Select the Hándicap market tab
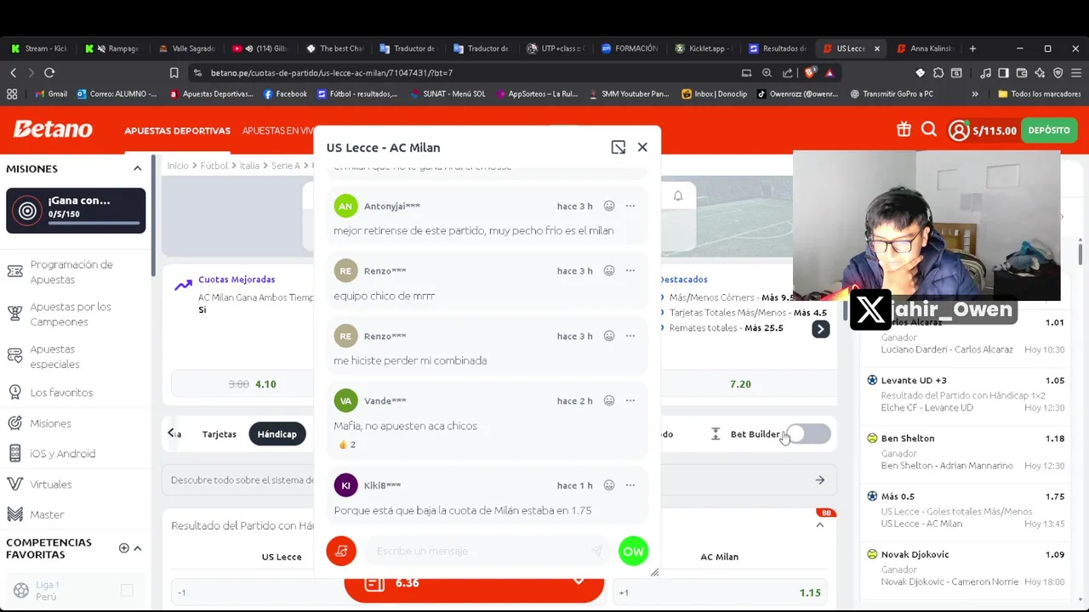 tap(277, 434)
